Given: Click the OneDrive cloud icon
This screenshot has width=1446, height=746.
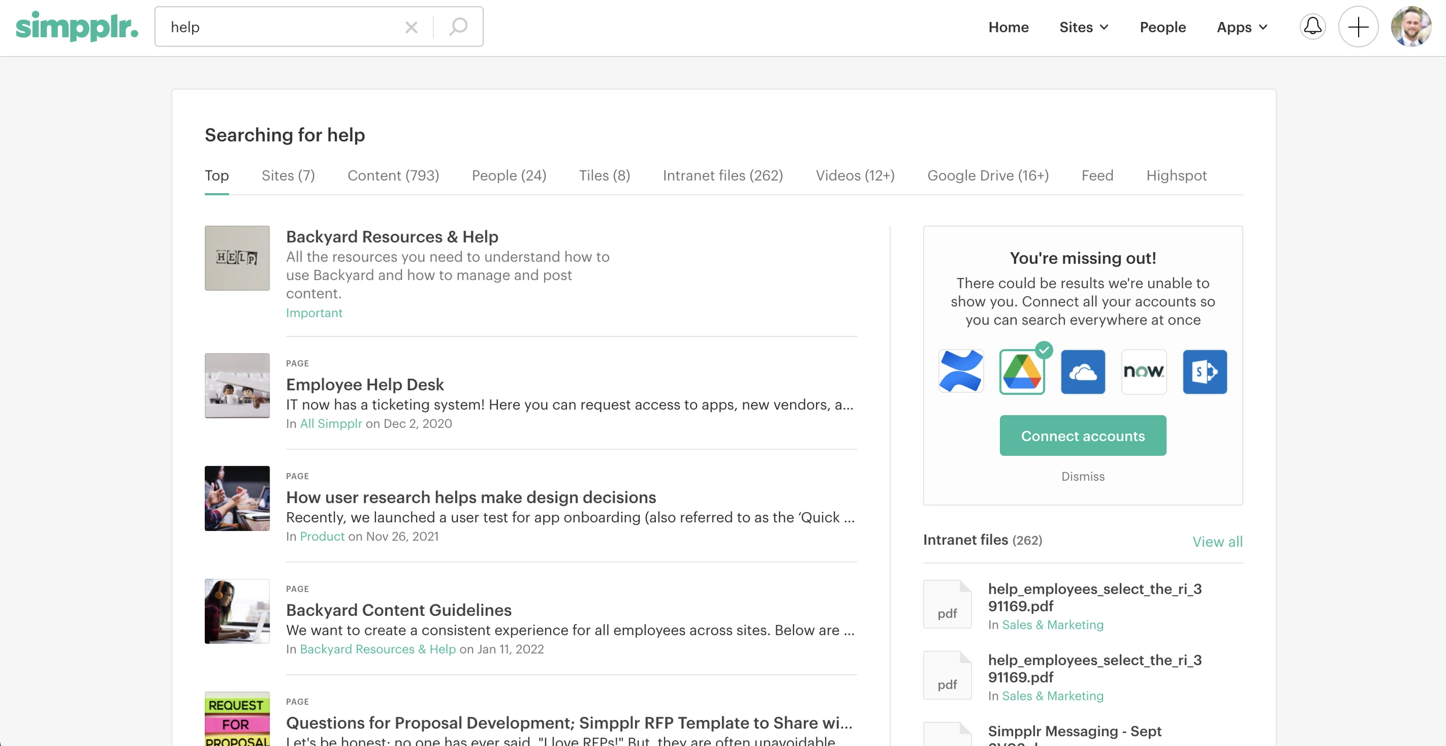Looking at the screenshot, I should click(1083, 372).
